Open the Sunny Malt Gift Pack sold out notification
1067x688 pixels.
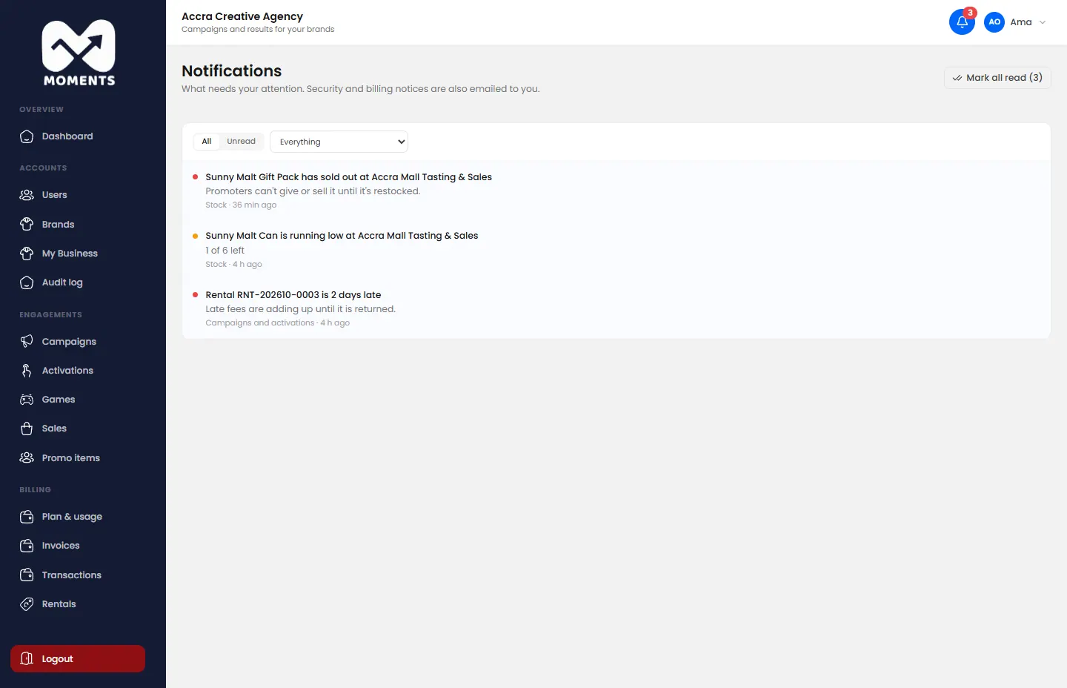pos(616,191)
